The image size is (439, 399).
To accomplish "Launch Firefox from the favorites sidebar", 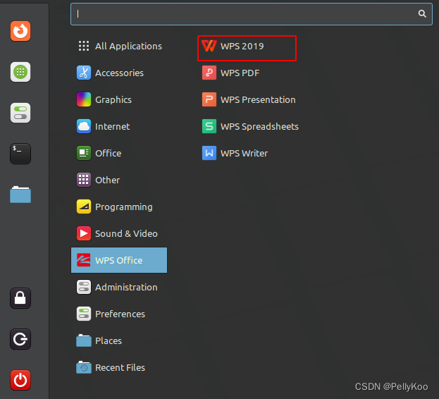I will (x=20, y=31).
